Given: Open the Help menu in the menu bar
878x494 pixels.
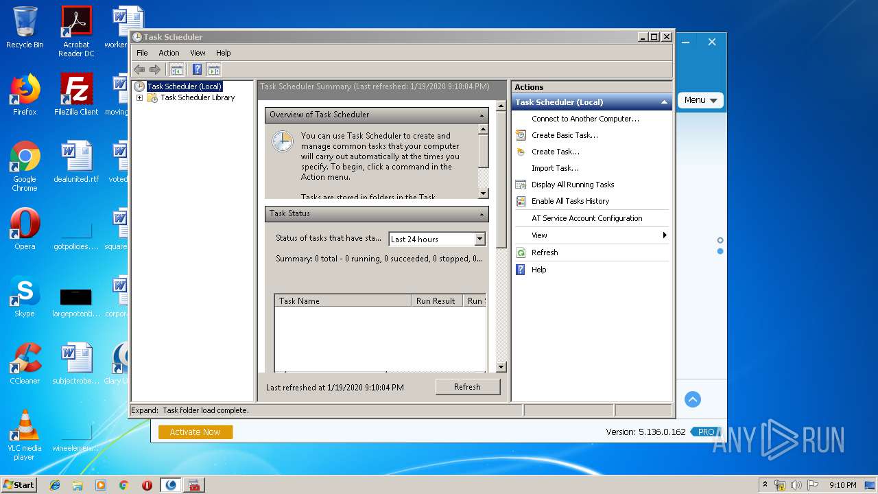Looking at the screenshot, I should (x=223, y=53).
